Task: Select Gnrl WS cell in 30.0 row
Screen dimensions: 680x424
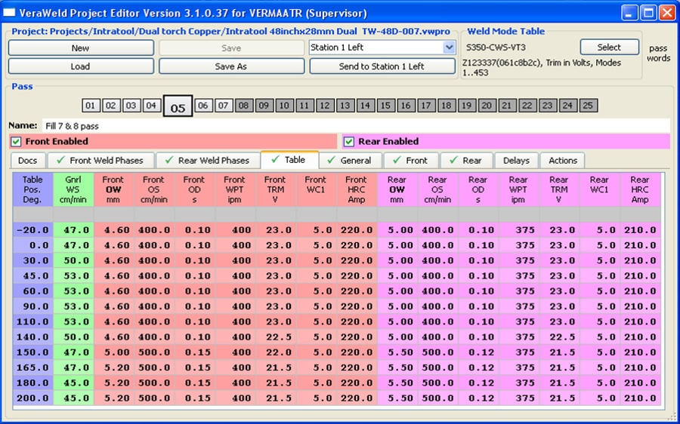Action: pos(73,261)
